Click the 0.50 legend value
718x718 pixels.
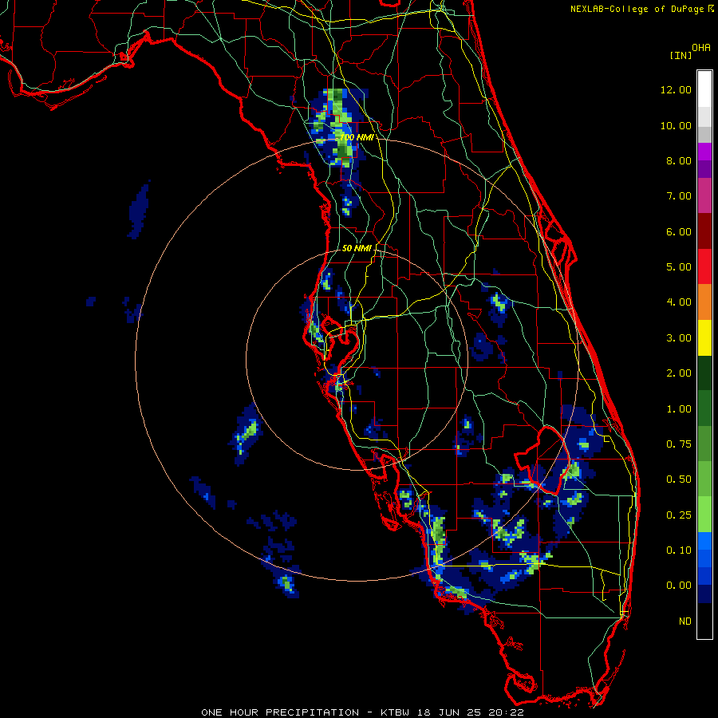tap(678, 479)
